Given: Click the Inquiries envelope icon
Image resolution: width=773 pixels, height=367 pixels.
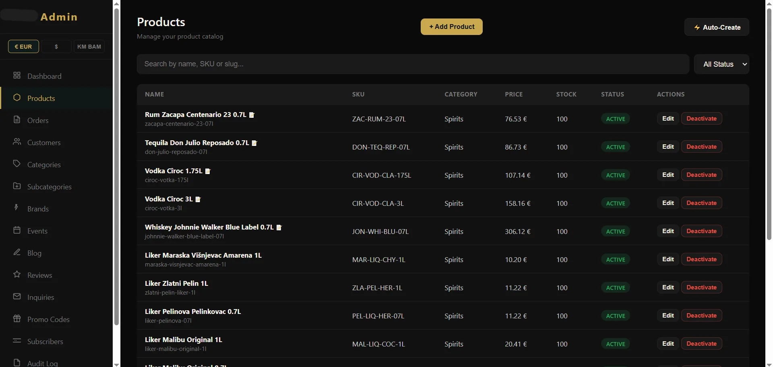Looking at the screenshot, I should [17, 297].
